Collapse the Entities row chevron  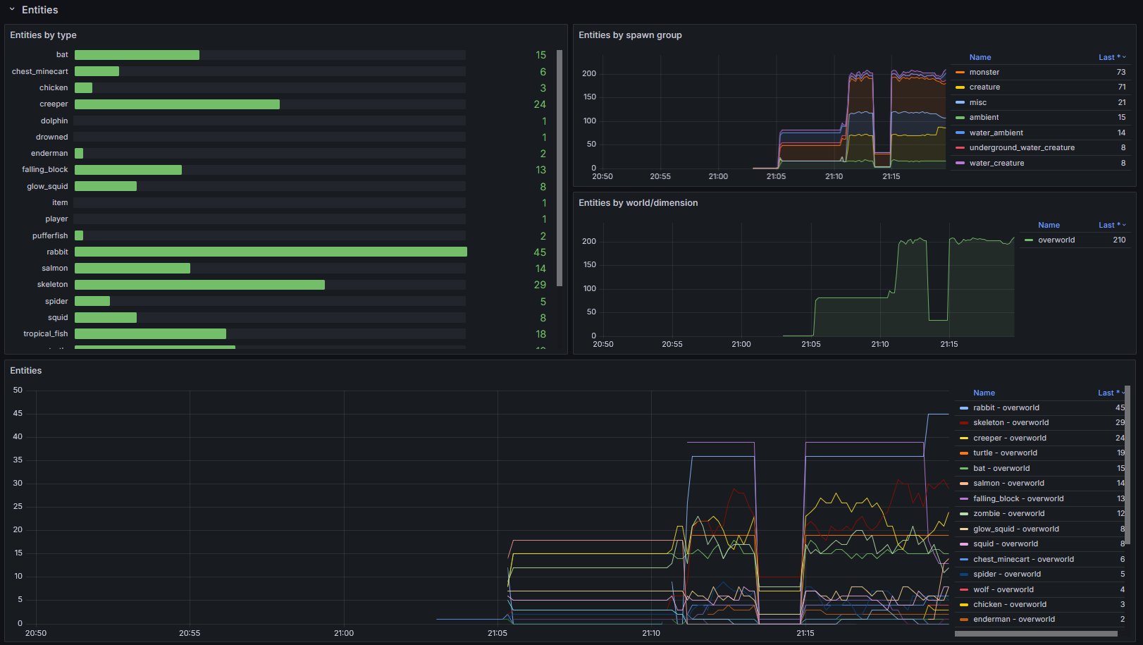(12, 10)
